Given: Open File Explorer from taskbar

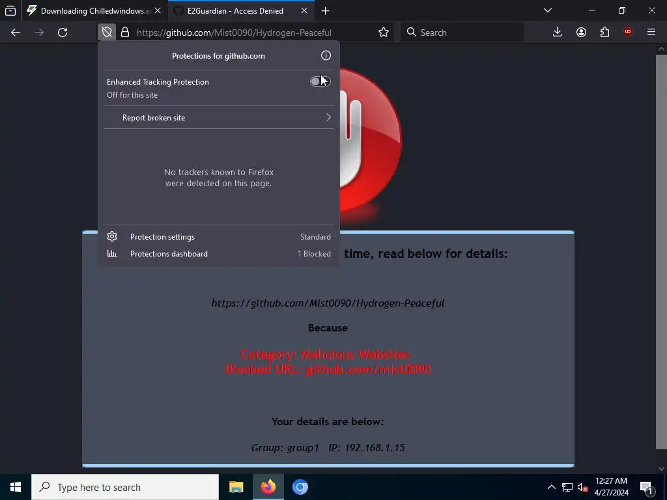Looking at the screenshot, I should 236,487.
